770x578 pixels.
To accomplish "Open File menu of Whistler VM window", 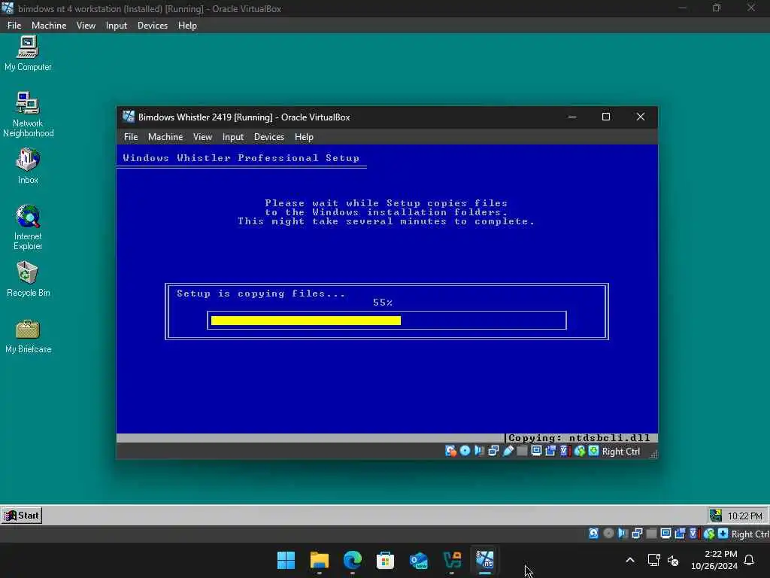I will point(131,137).
